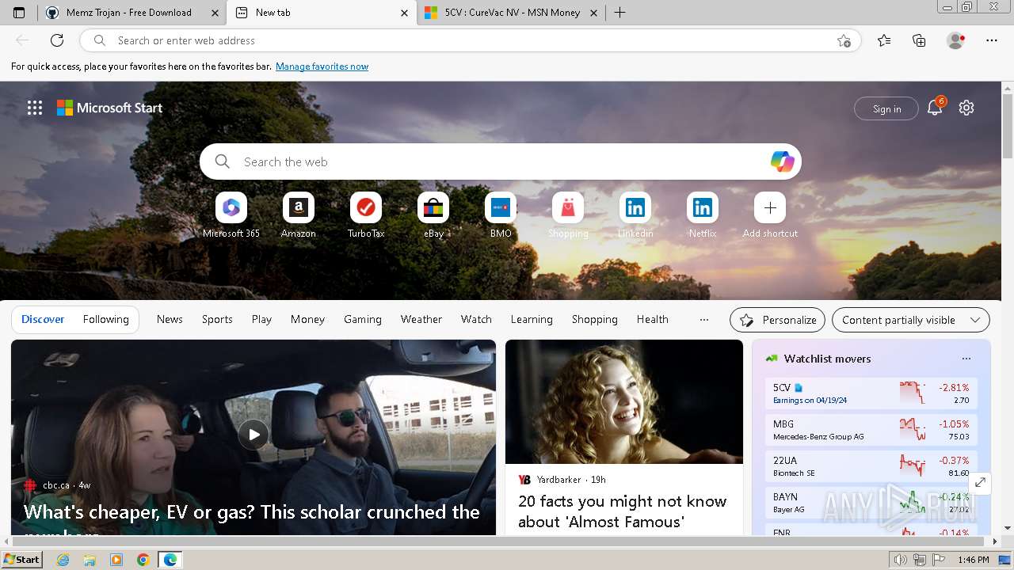Launch Copilot from the search box
Image resolution: width=1014 pixels, height=570 pixels.
[x=782, y=161]
